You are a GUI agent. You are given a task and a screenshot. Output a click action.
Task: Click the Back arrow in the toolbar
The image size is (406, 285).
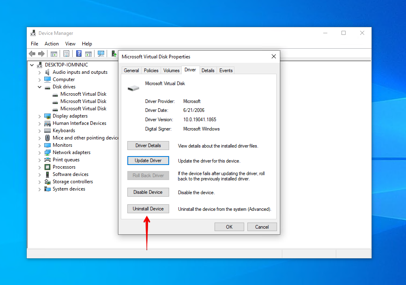(32, 54)
